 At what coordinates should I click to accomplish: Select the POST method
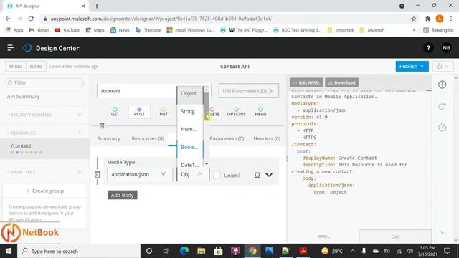tap(139, 112)
